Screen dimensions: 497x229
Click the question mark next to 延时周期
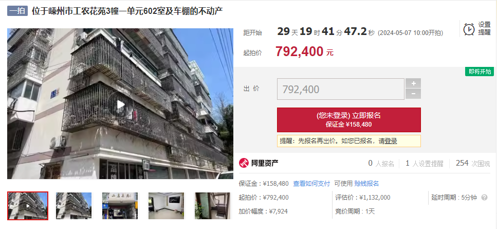[484, 197]
